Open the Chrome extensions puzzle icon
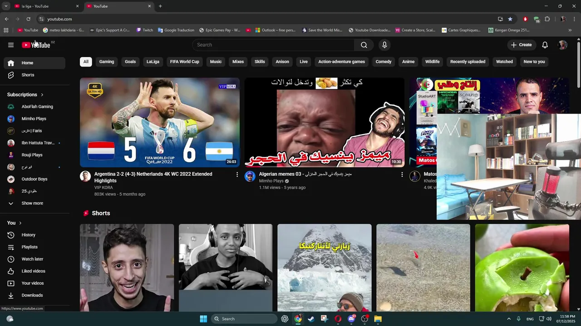The width and height of the screenshot is (581, 326). pyautogui.click(x=547, y=19)
